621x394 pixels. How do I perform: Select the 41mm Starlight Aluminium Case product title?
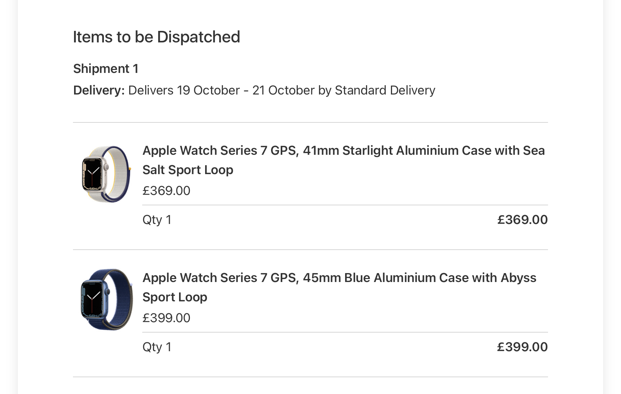[344, 160]
